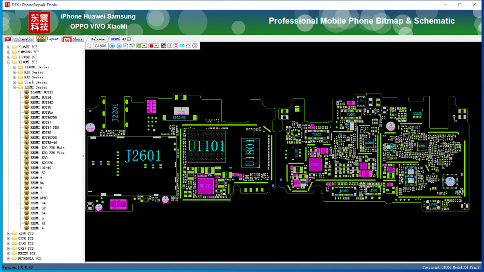Expand the MOTOROLA PCB folder
Viewport: 484px width, 272px height.
(9, 258)
